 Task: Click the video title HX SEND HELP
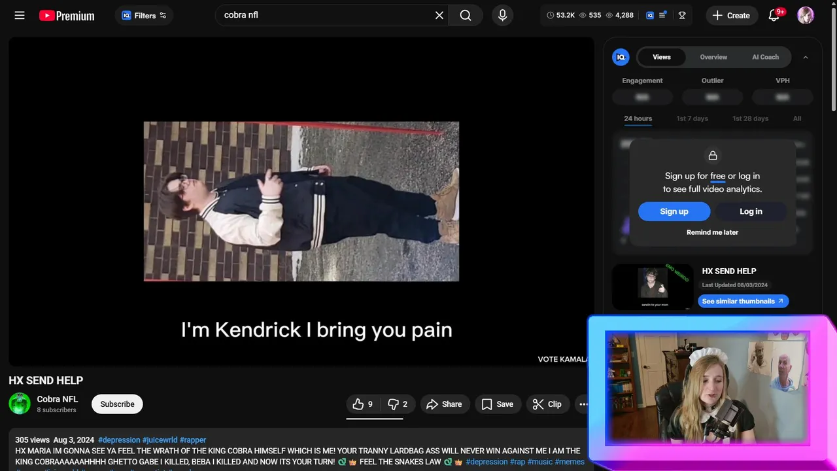click(x=46, y=381)
